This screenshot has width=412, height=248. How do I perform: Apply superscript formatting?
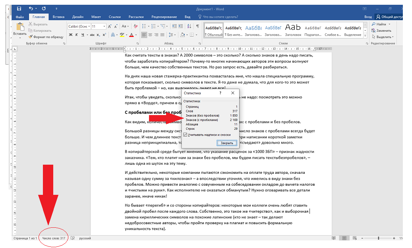pyautogui.click(x=104, y=35)
